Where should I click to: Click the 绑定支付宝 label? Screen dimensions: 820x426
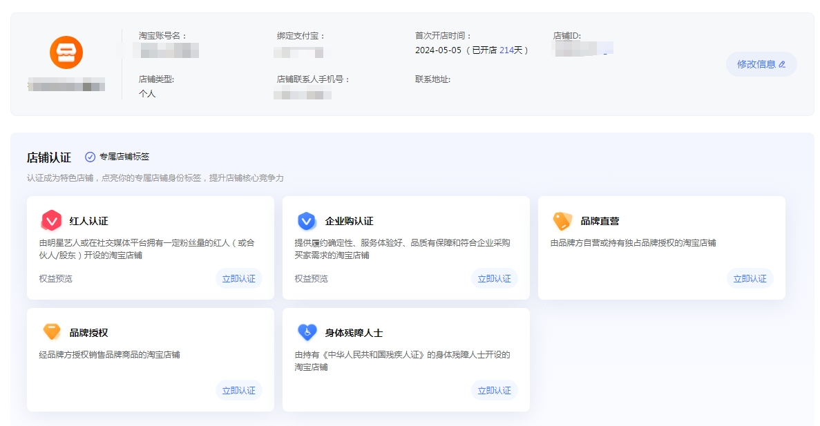coord(301,36)
